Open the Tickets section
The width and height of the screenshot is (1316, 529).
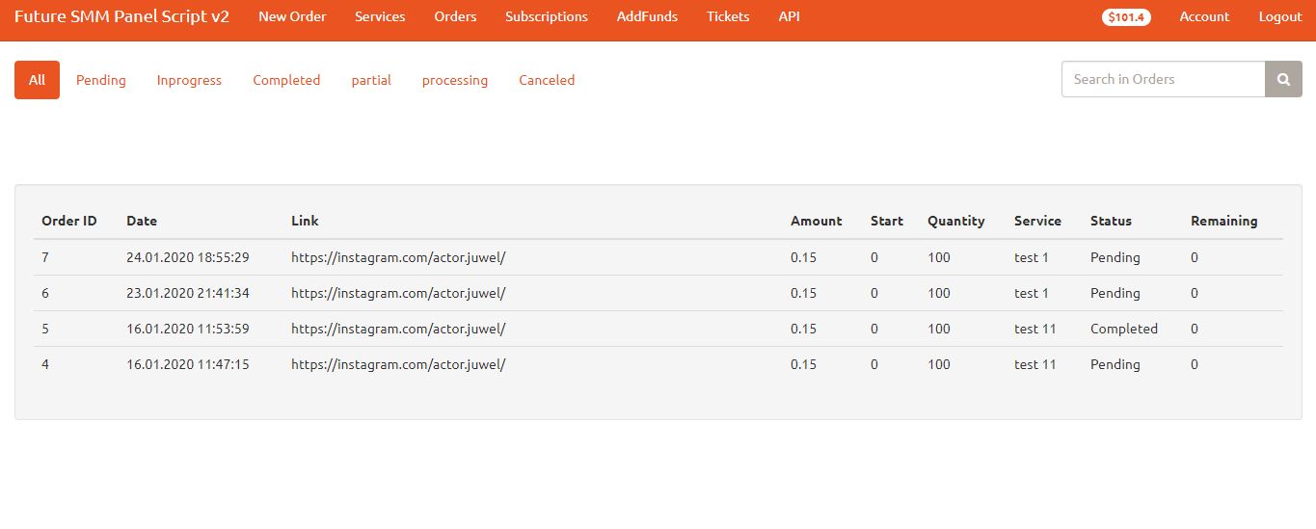(728, 16)
